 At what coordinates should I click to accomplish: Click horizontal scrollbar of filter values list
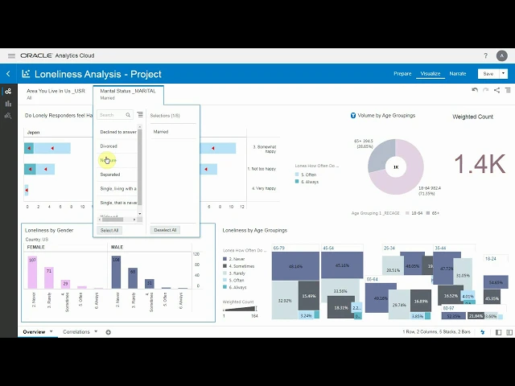[x=113, y=220]
